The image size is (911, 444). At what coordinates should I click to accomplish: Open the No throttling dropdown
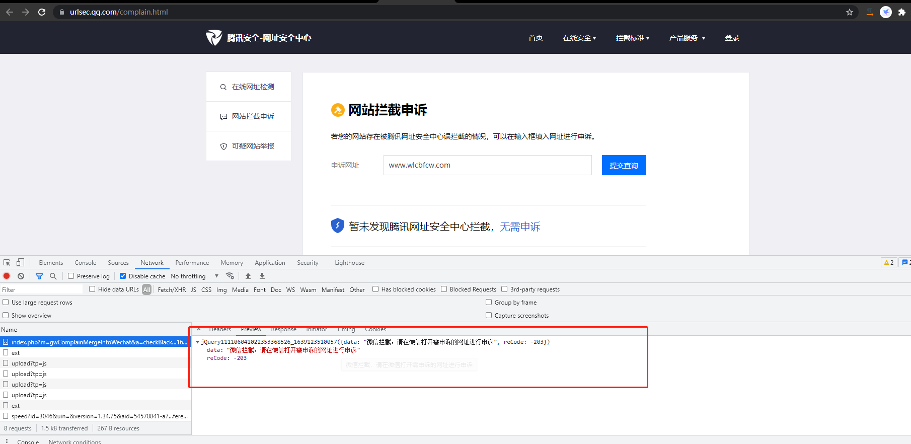[195, 276]
